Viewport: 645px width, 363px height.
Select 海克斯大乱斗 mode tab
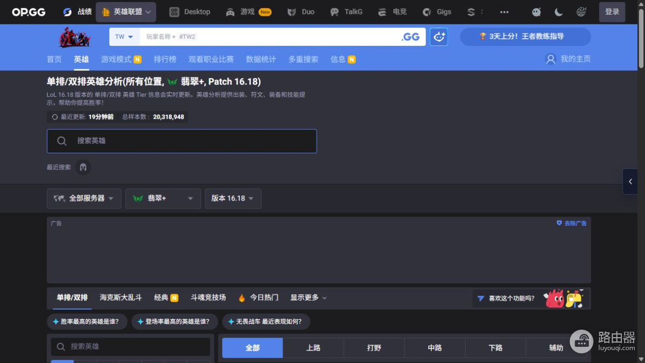[121, 297]
